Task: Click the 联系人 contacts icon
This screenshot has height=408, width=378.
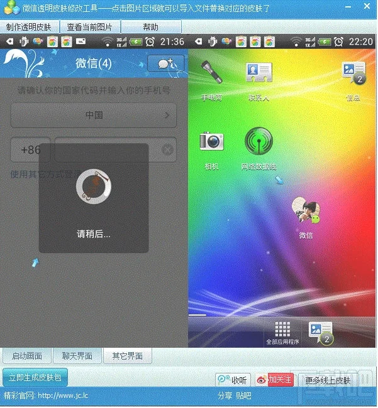Action: [x=259, y=72]
